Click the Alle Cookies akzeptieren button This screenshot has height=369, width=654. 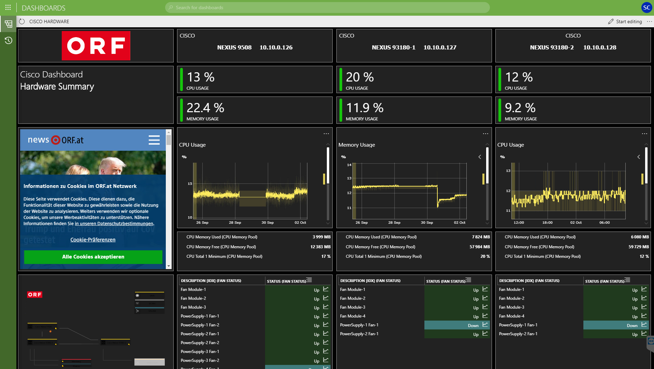tap(93, 257)
